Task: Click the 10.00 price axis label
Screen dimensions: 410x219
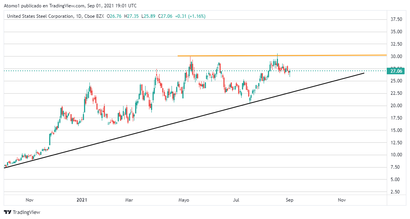Action: pos(396,155)
